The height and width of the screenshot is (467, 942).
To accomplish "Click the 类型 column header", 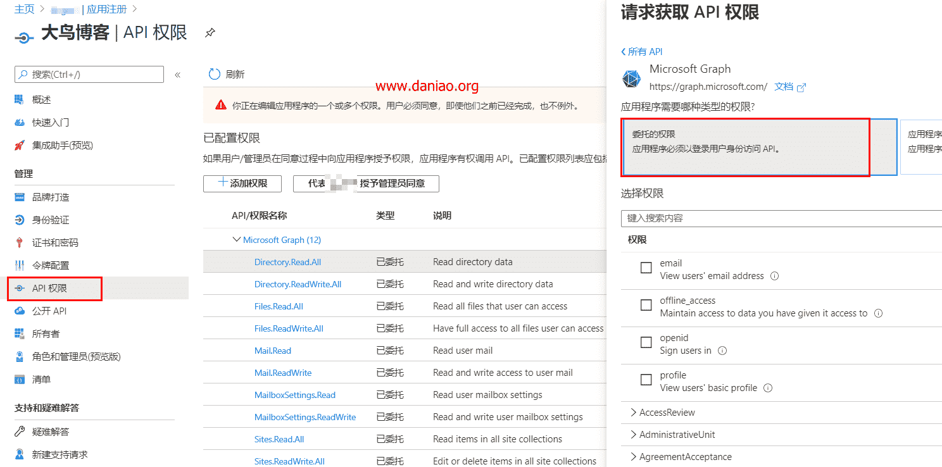I will [x=385, y=216].
